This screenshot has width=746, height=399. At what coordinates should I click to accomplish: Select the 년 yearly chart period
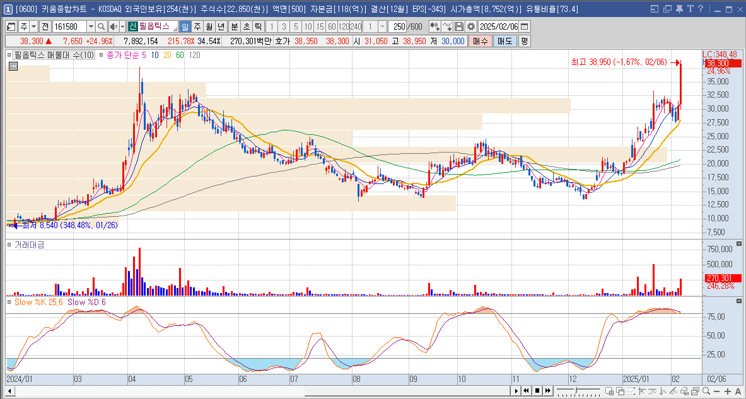(221, 26)
